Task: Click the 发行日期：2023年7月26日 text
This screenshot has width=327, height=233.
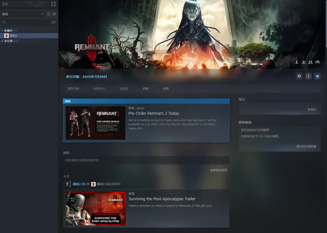Action: [87, 77]
